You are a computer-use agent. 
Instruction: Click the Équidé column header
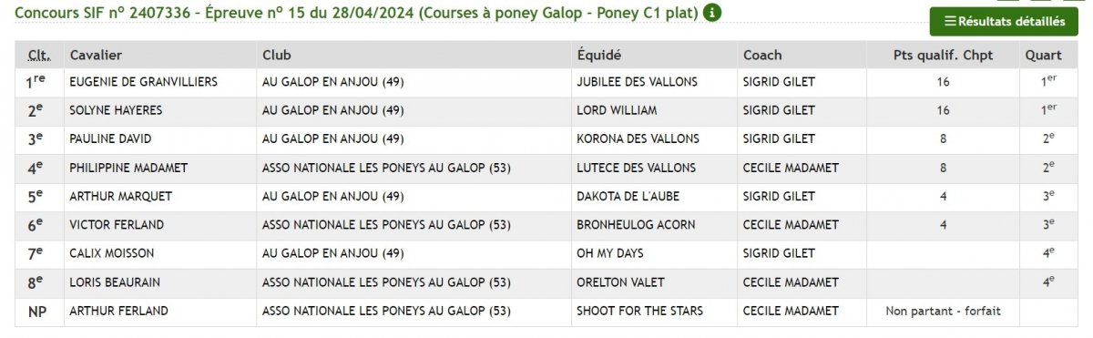pos(599,55)
